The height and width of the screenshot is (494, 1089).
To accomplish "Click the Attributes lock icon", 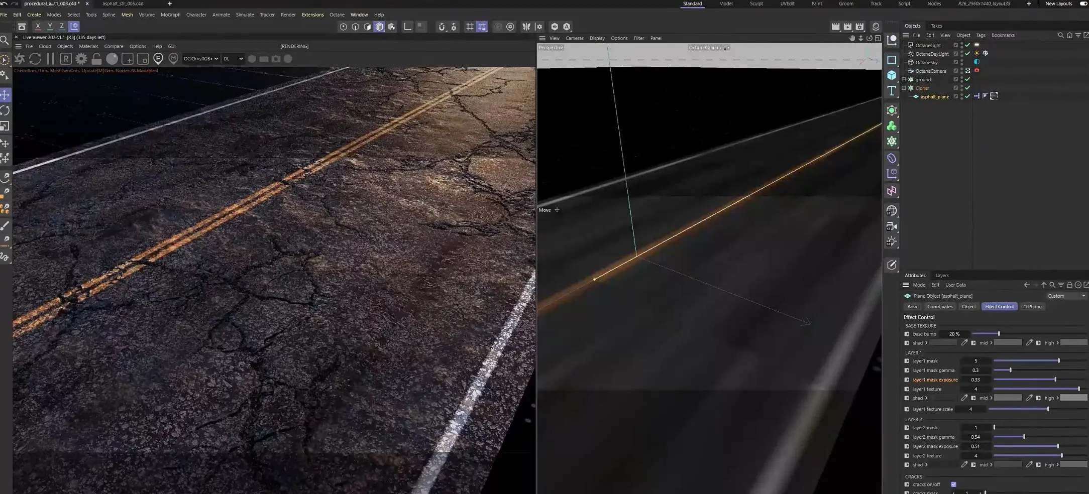I will pos(1069,285).
